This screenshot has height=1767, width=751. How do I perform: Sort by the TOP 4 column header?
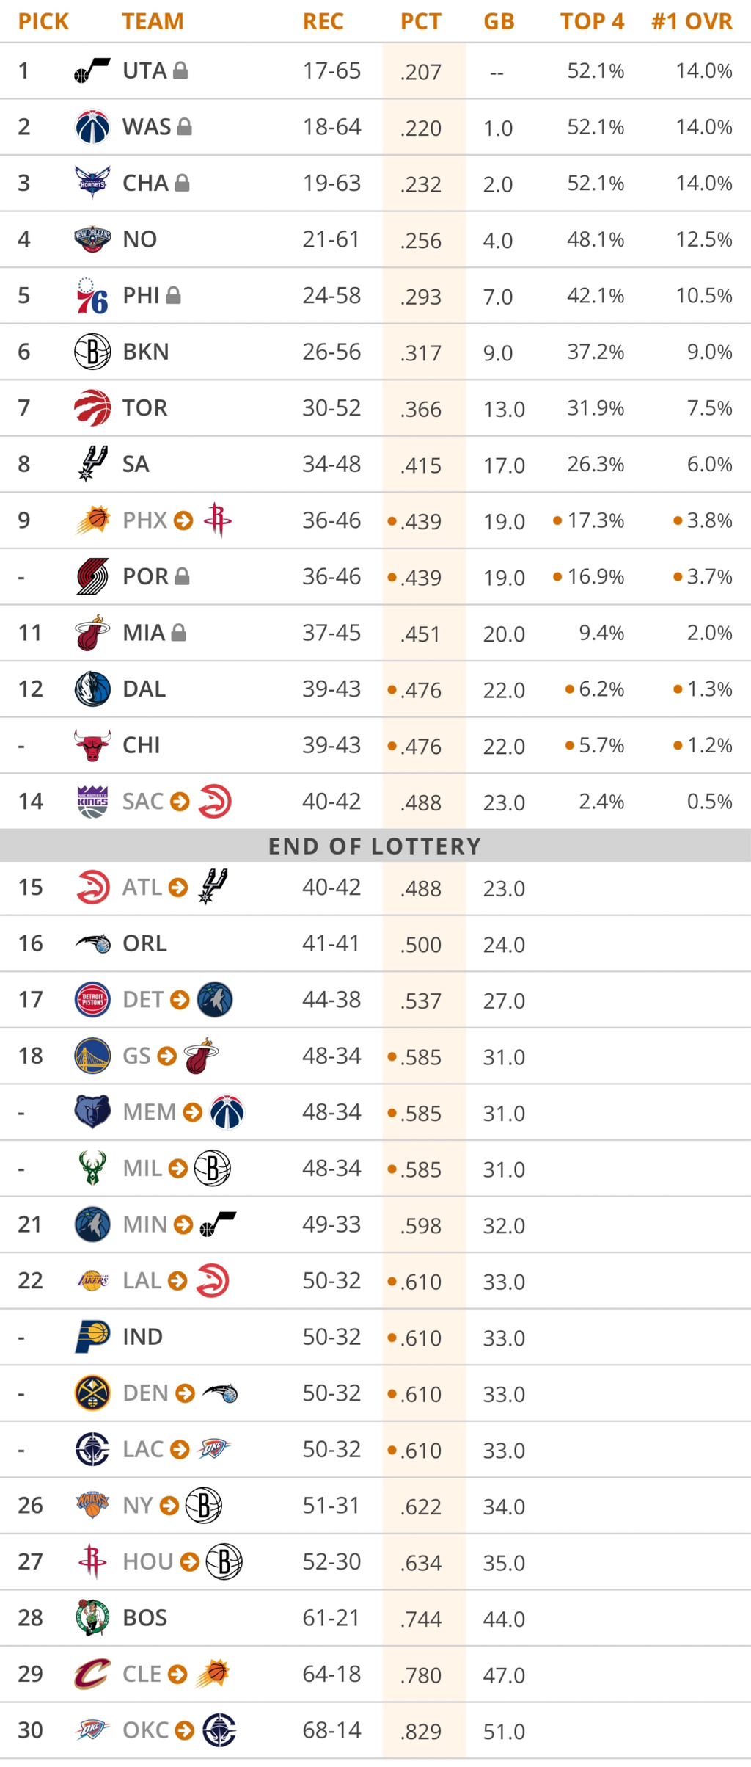592,21
